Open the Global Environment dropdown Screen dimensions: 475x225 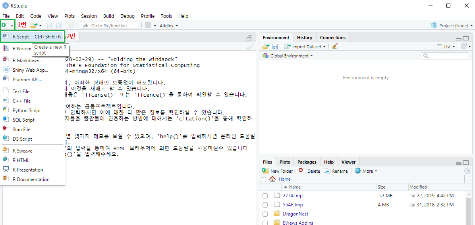click(x=288, y=56)
